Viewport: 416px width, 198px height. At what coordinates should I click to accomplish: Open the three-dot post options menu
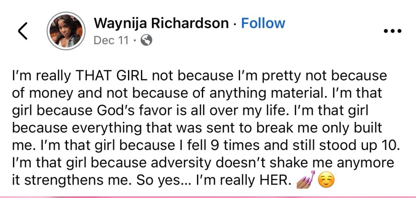point(392,32)
